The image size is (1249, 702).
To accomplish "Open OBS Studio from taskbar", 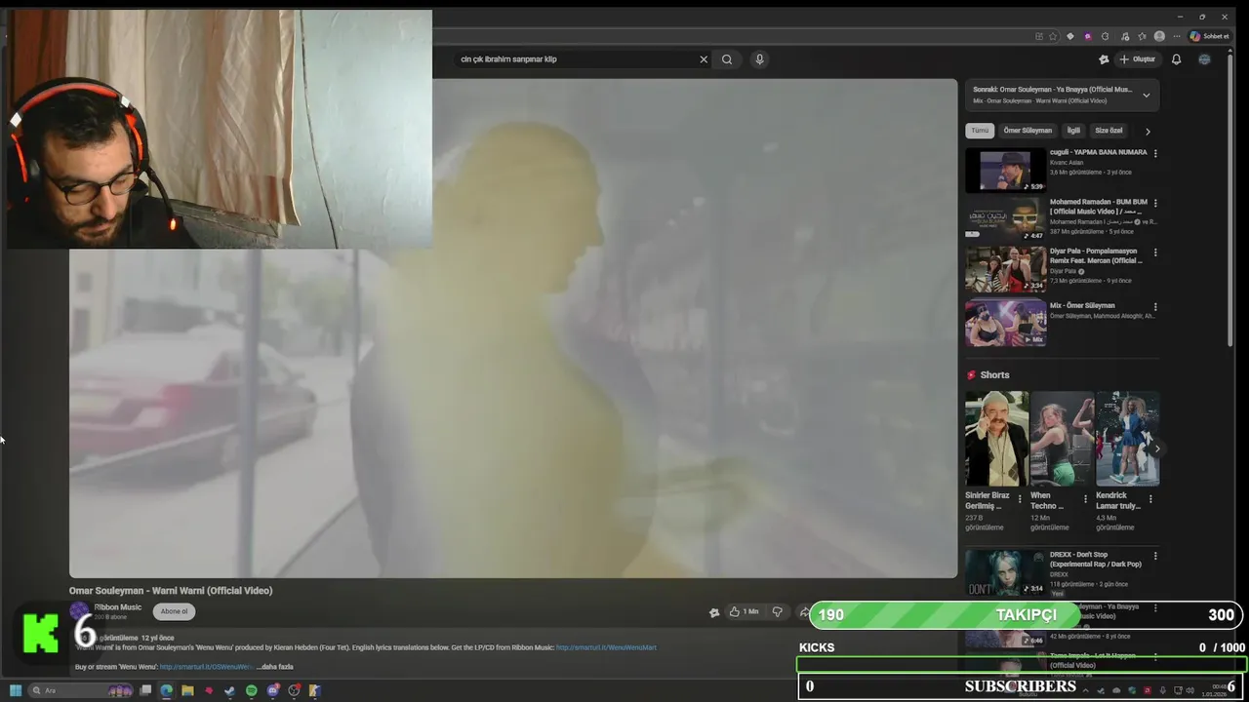I will click(294, 690).
